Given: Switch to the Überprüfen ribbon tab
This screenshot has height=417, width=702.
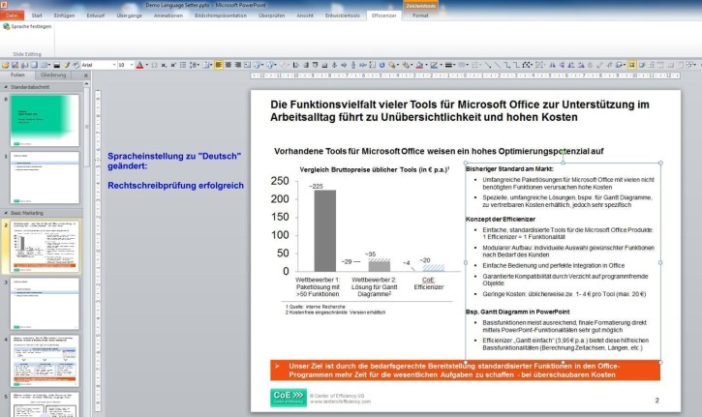Looking at the screenshot, I should click(271, 15).
